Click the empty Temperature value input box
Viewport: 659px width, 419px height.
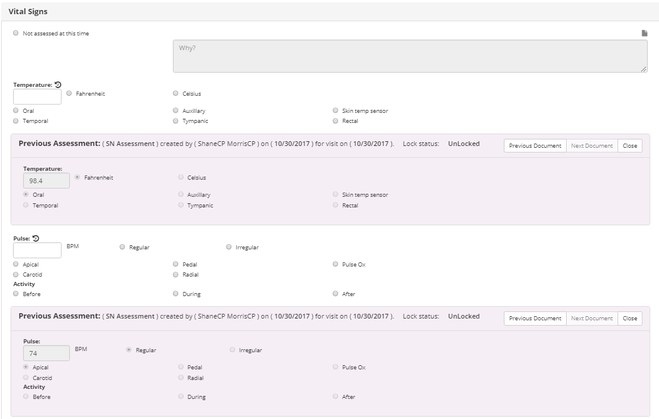37,97
